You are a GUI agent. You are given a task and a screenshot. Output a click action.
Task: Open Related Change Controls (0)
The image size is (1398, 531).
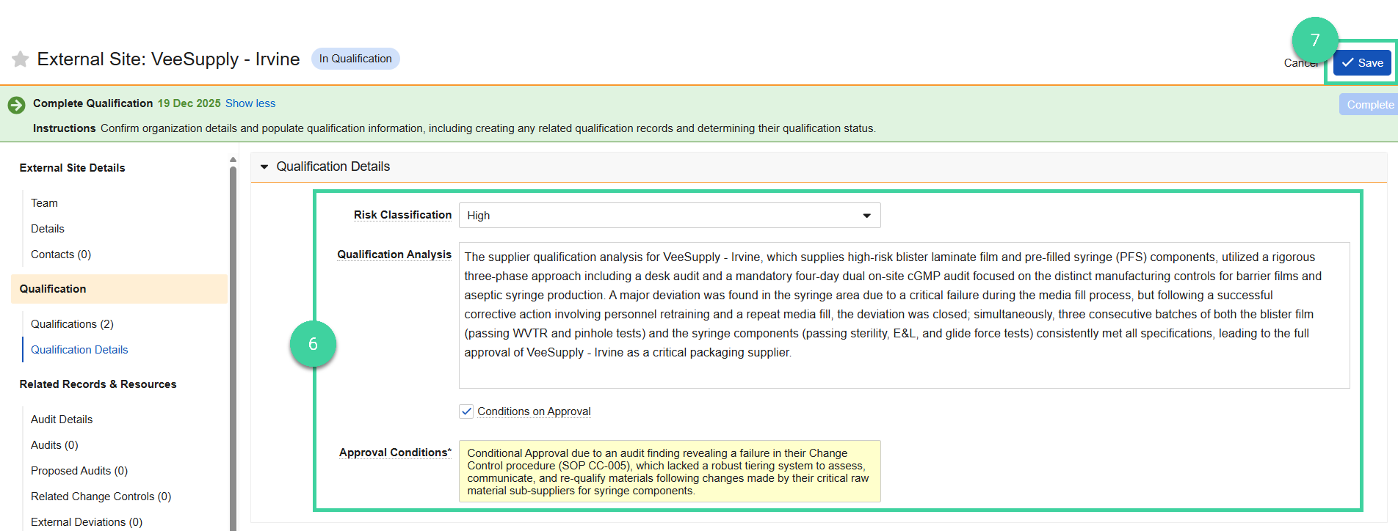click(x=101, y=497)
